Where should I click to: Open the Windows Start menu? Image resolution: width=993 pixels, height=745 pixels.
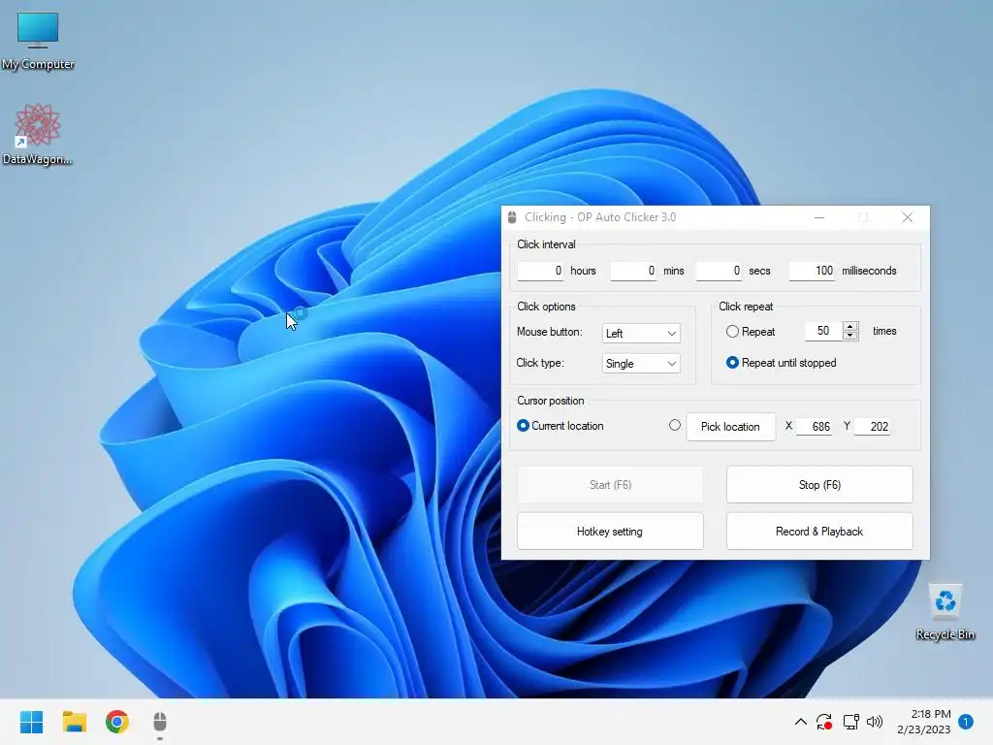pos(31,722)
